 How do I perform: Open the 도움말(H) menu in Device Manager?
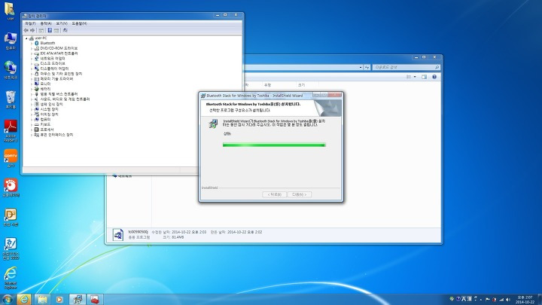coord(79,23)
